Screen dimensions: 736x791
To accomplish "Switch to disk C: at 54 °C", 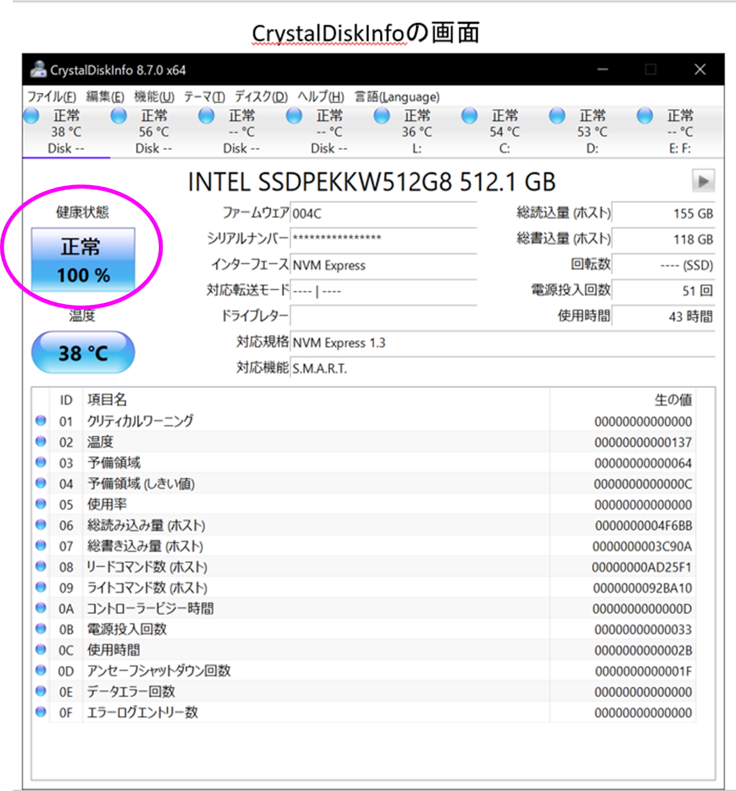I will point(505,132).
